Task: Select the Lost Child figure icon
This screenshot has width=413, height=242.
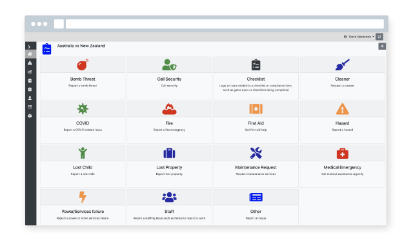Action: point(83,153)
